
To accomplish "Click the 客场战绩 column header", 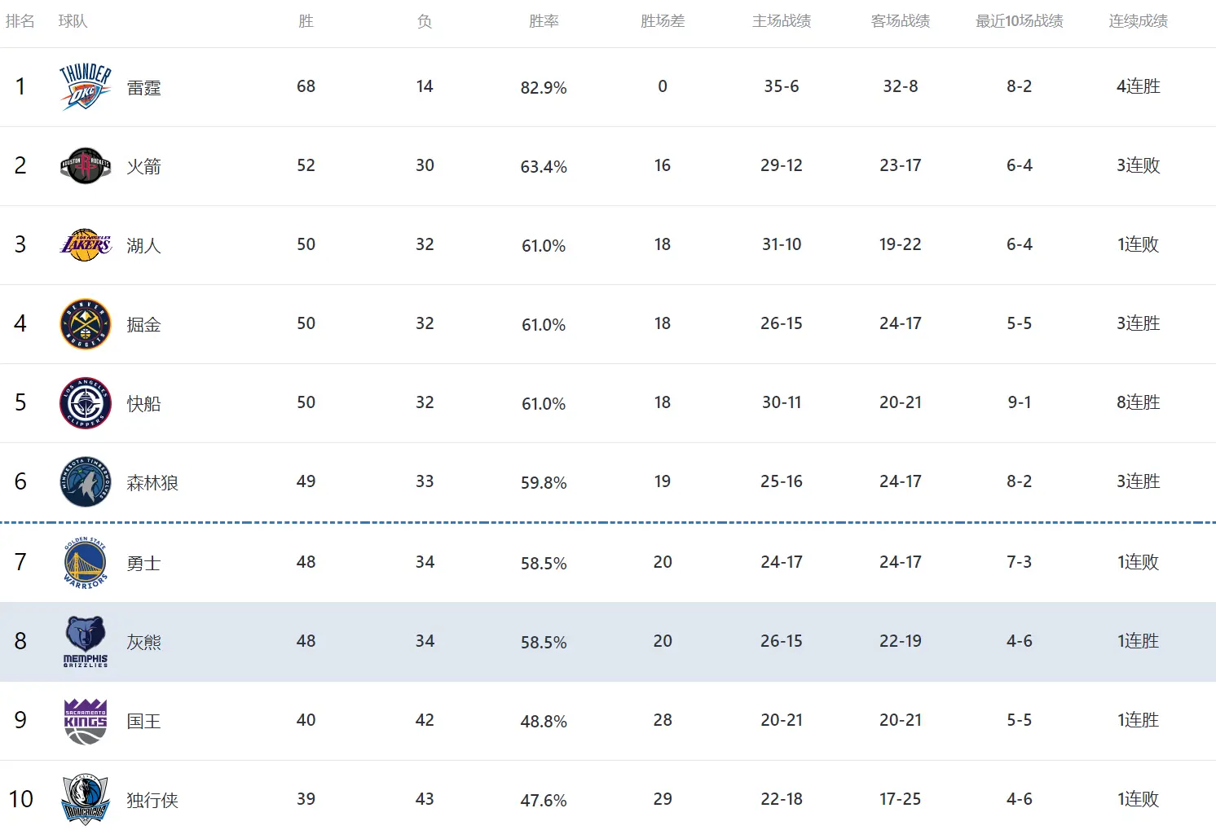I will (x=901, y=21).
